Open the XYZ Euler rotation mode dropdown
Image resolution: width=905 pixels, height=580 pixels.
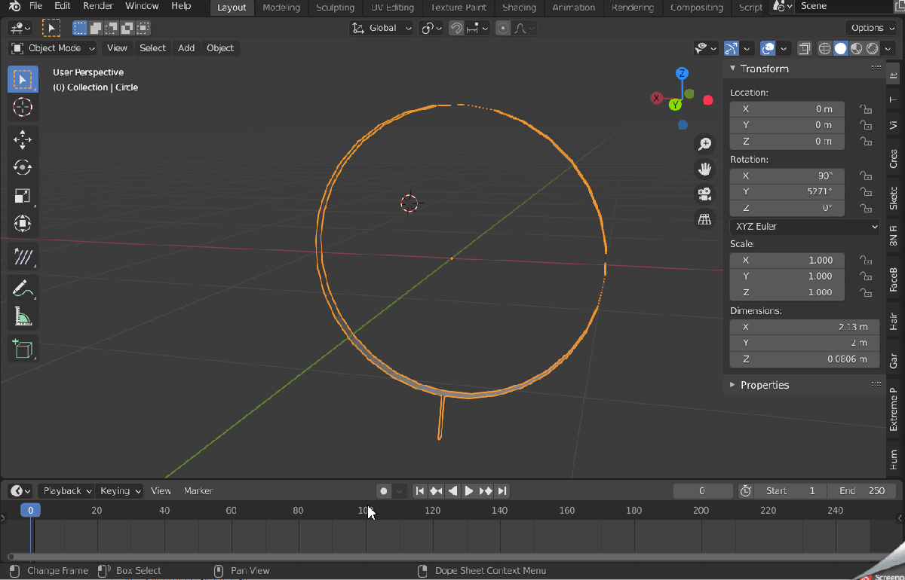point(805,226)
